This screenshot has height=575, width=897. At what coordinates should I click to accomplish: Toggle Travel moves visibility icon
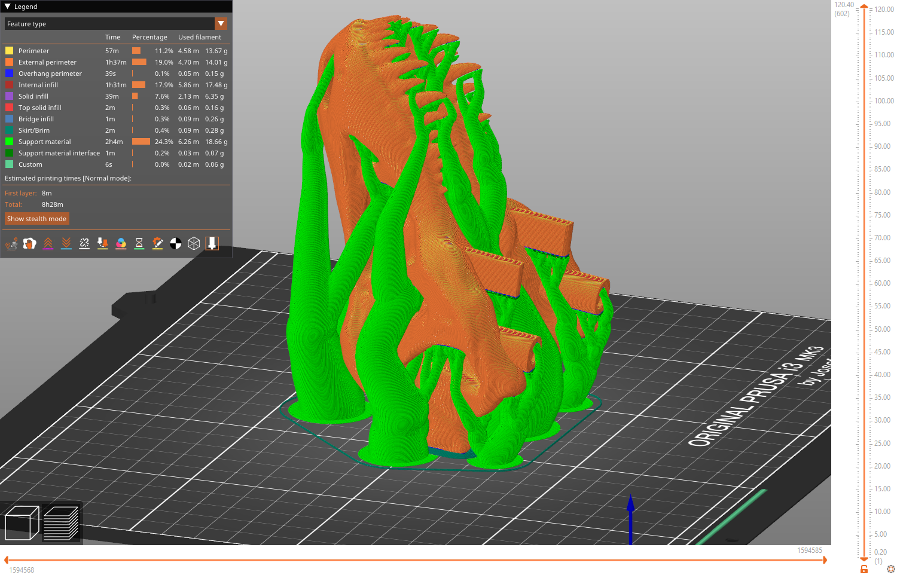tap(11, 243)
